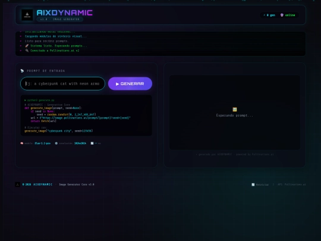Screen dimensions: 321x241
Task: Click the GENERAR button
Action: coord(130,84)
